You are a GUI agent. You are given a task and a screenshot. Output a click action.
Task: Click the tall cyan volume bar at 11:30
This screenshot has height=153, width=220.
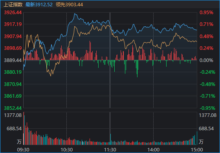pos(110,139)
